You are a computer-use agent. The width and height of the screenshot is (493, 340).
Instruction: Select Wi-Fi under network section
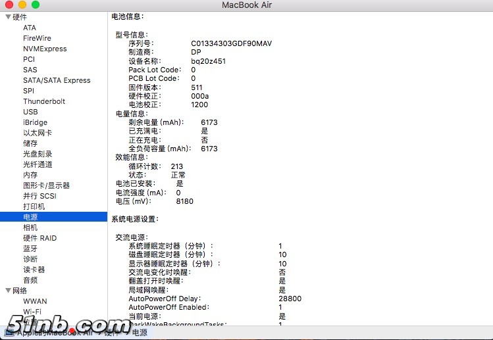(32, 312)
